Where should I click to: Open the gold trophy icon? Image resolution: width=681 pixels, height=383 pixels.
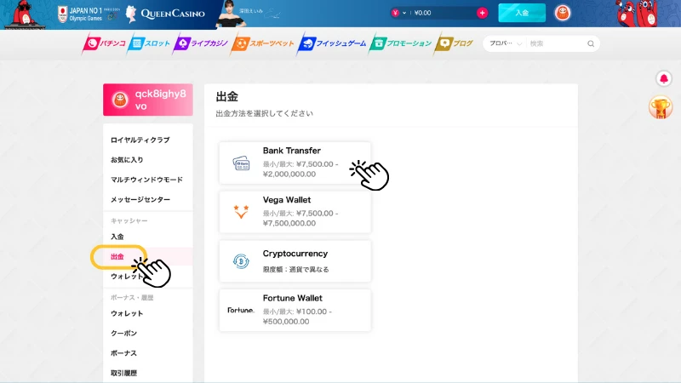661,107
